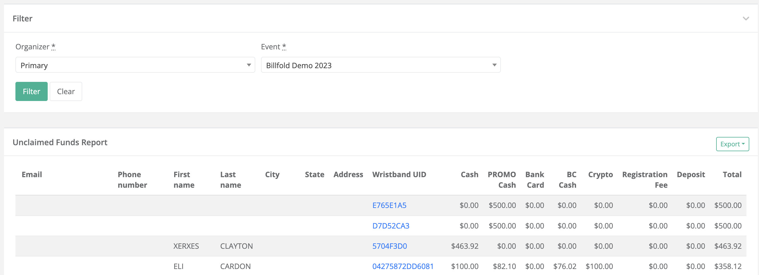Click the City column header
This screenshot has width=759, height=275.
[272, 175]
